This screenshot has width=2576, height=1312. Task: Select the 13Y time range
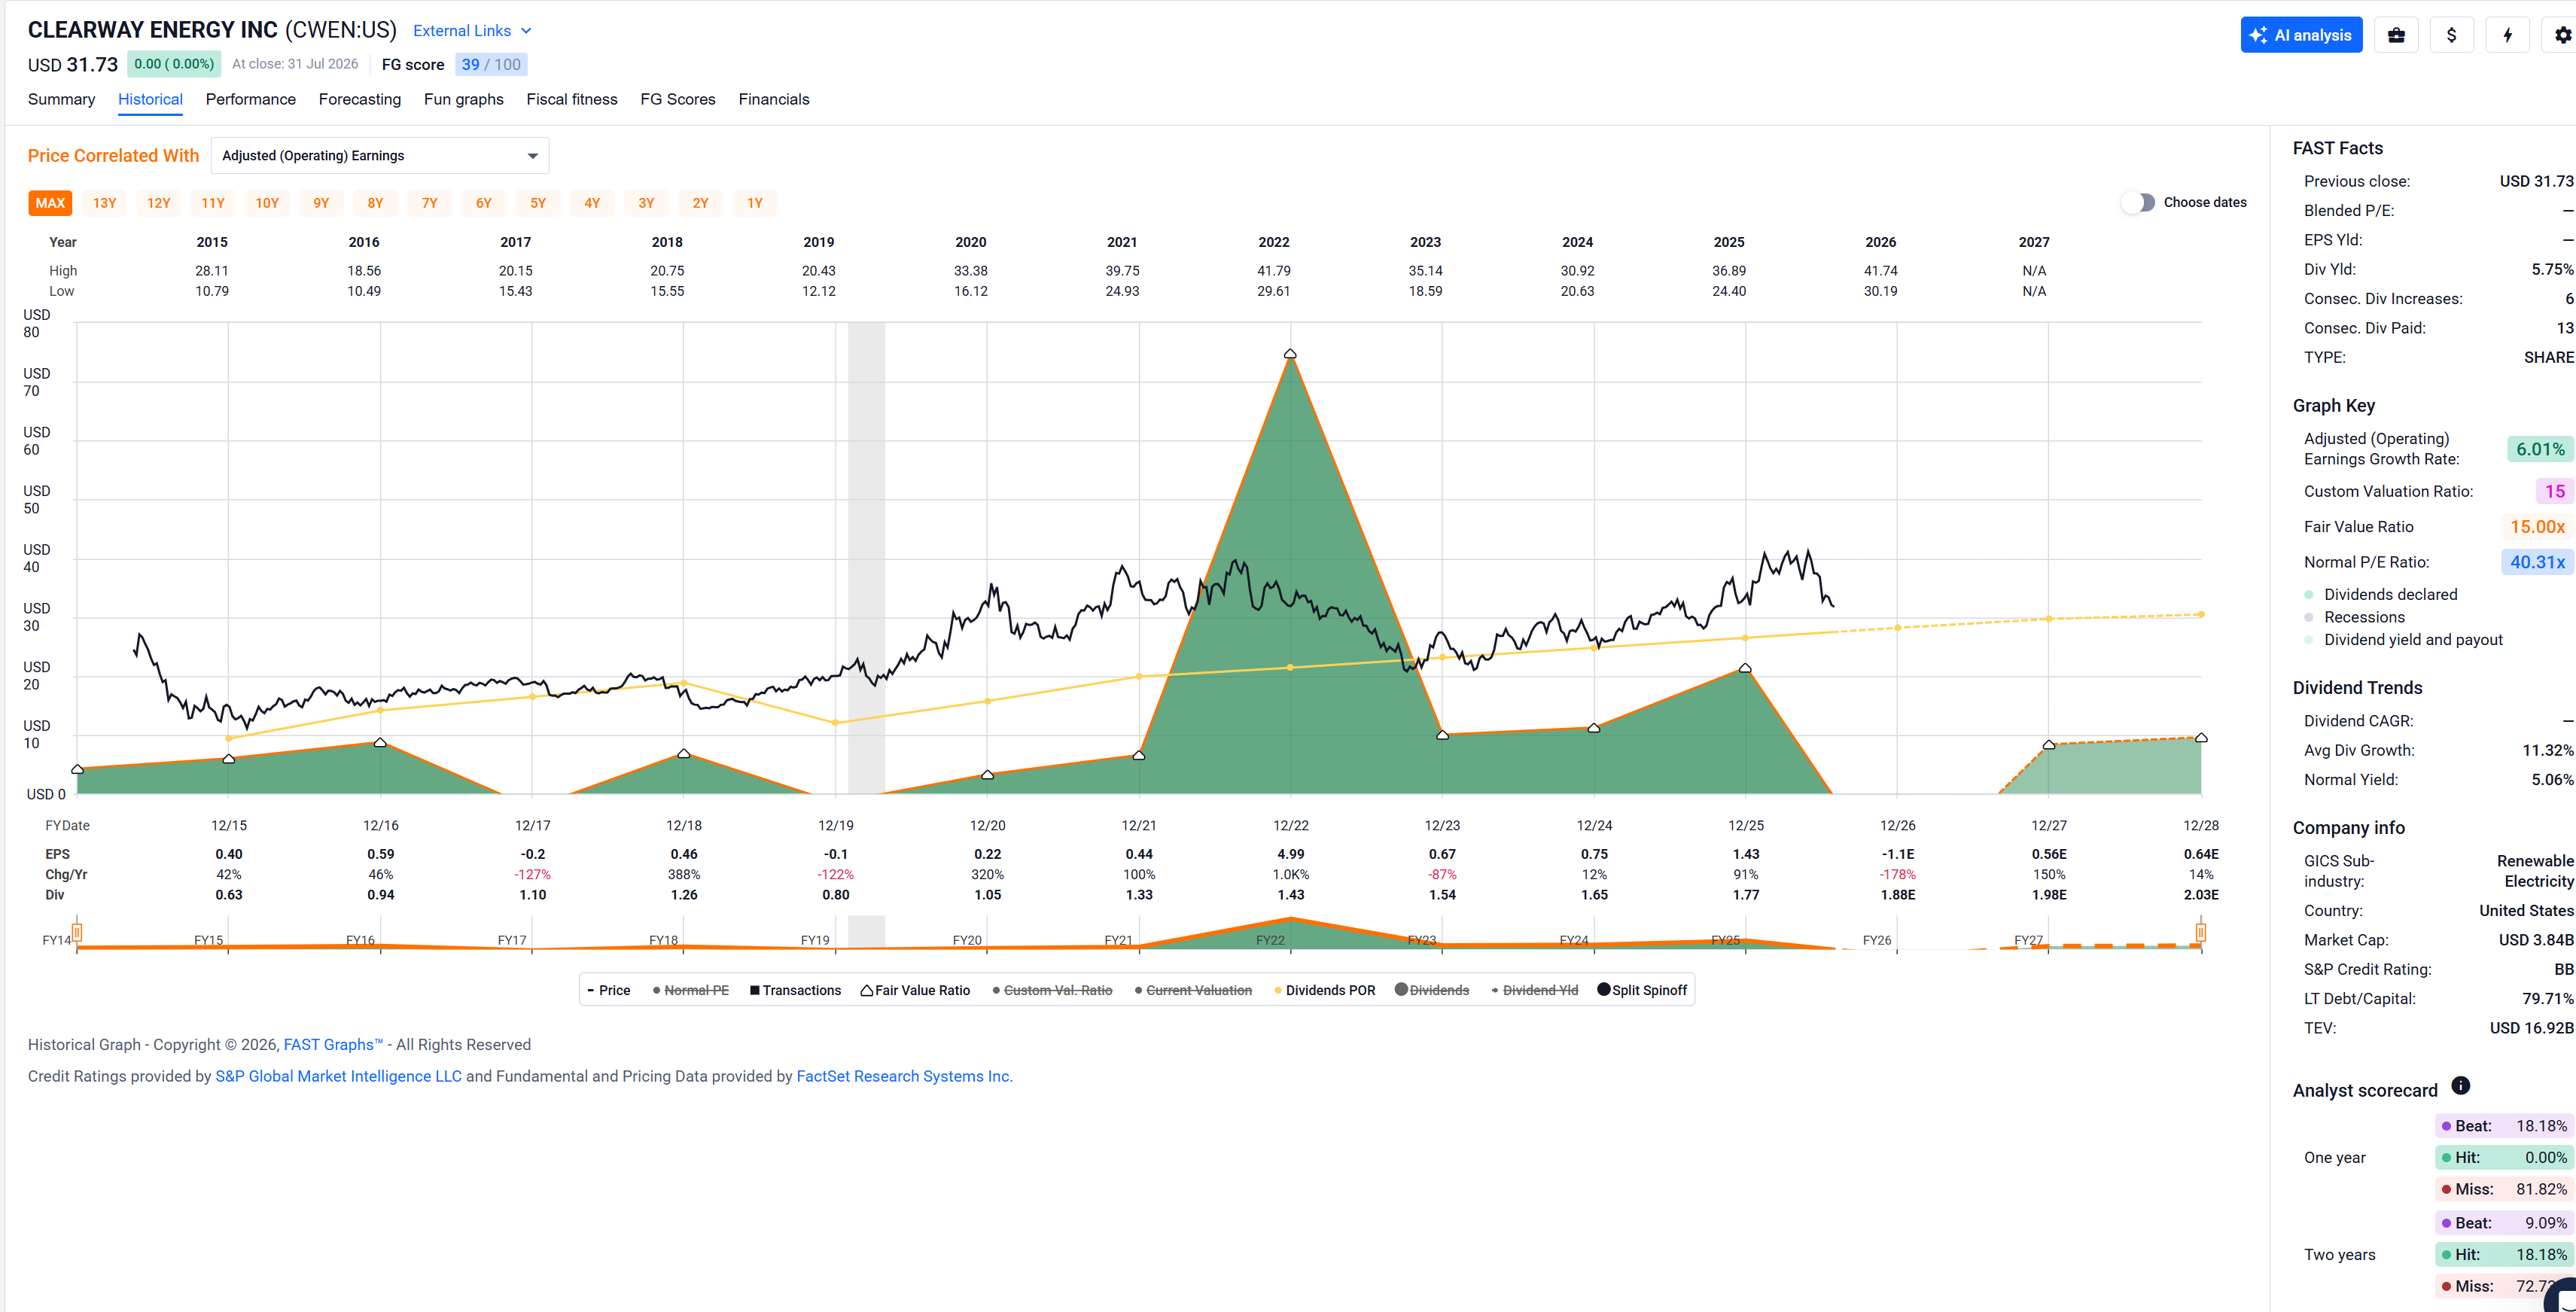click(105, 203)
